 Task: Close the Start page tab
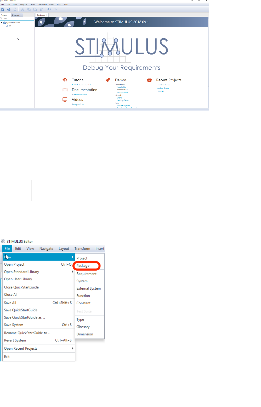47,15
